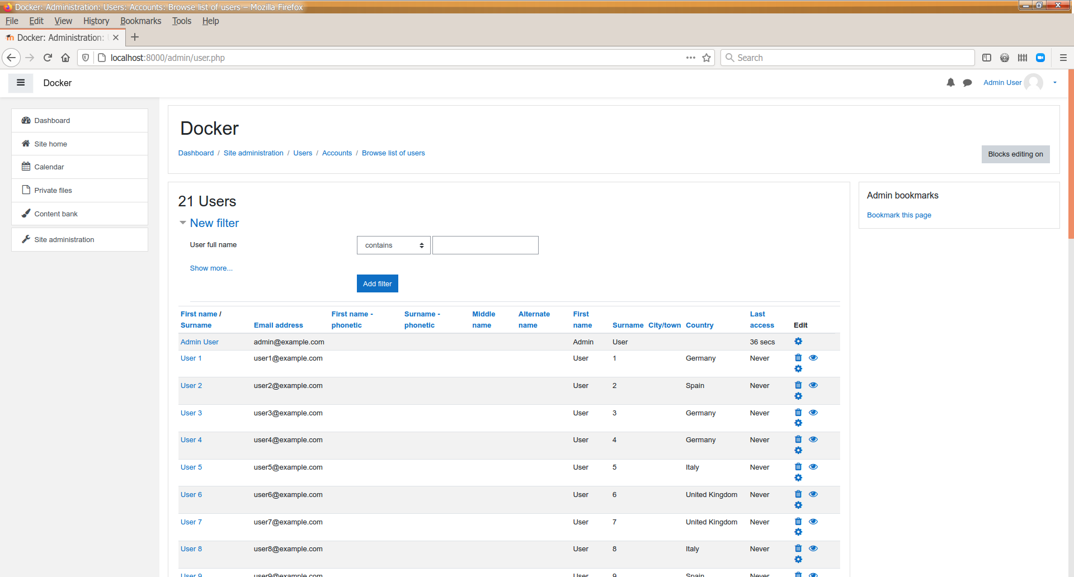Click the User full name filter text box

486,245
